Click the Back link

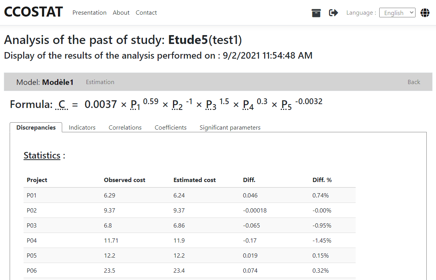(x=414, y=82)
